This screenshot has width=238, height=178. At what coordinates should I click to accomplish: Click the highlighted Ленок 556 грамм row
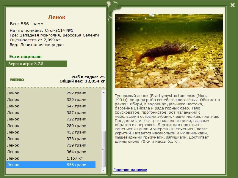pyautogui.click(x=51, y=165)
